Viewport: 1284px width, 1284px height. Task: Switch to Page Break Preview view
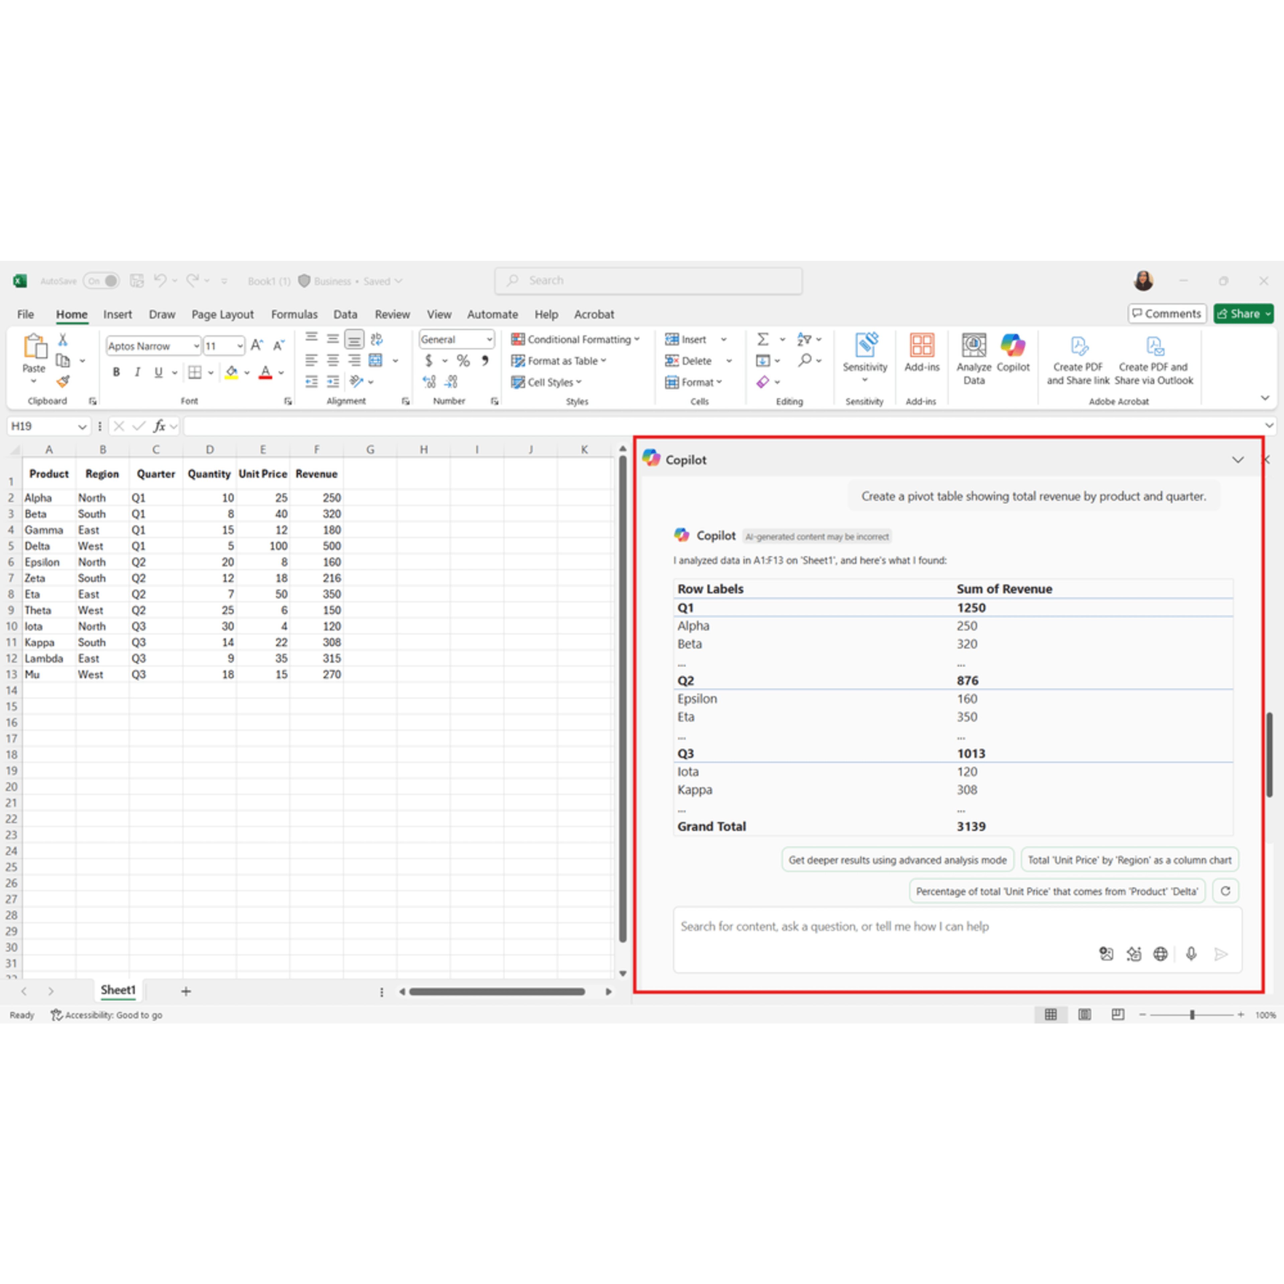(1118, 1014)
